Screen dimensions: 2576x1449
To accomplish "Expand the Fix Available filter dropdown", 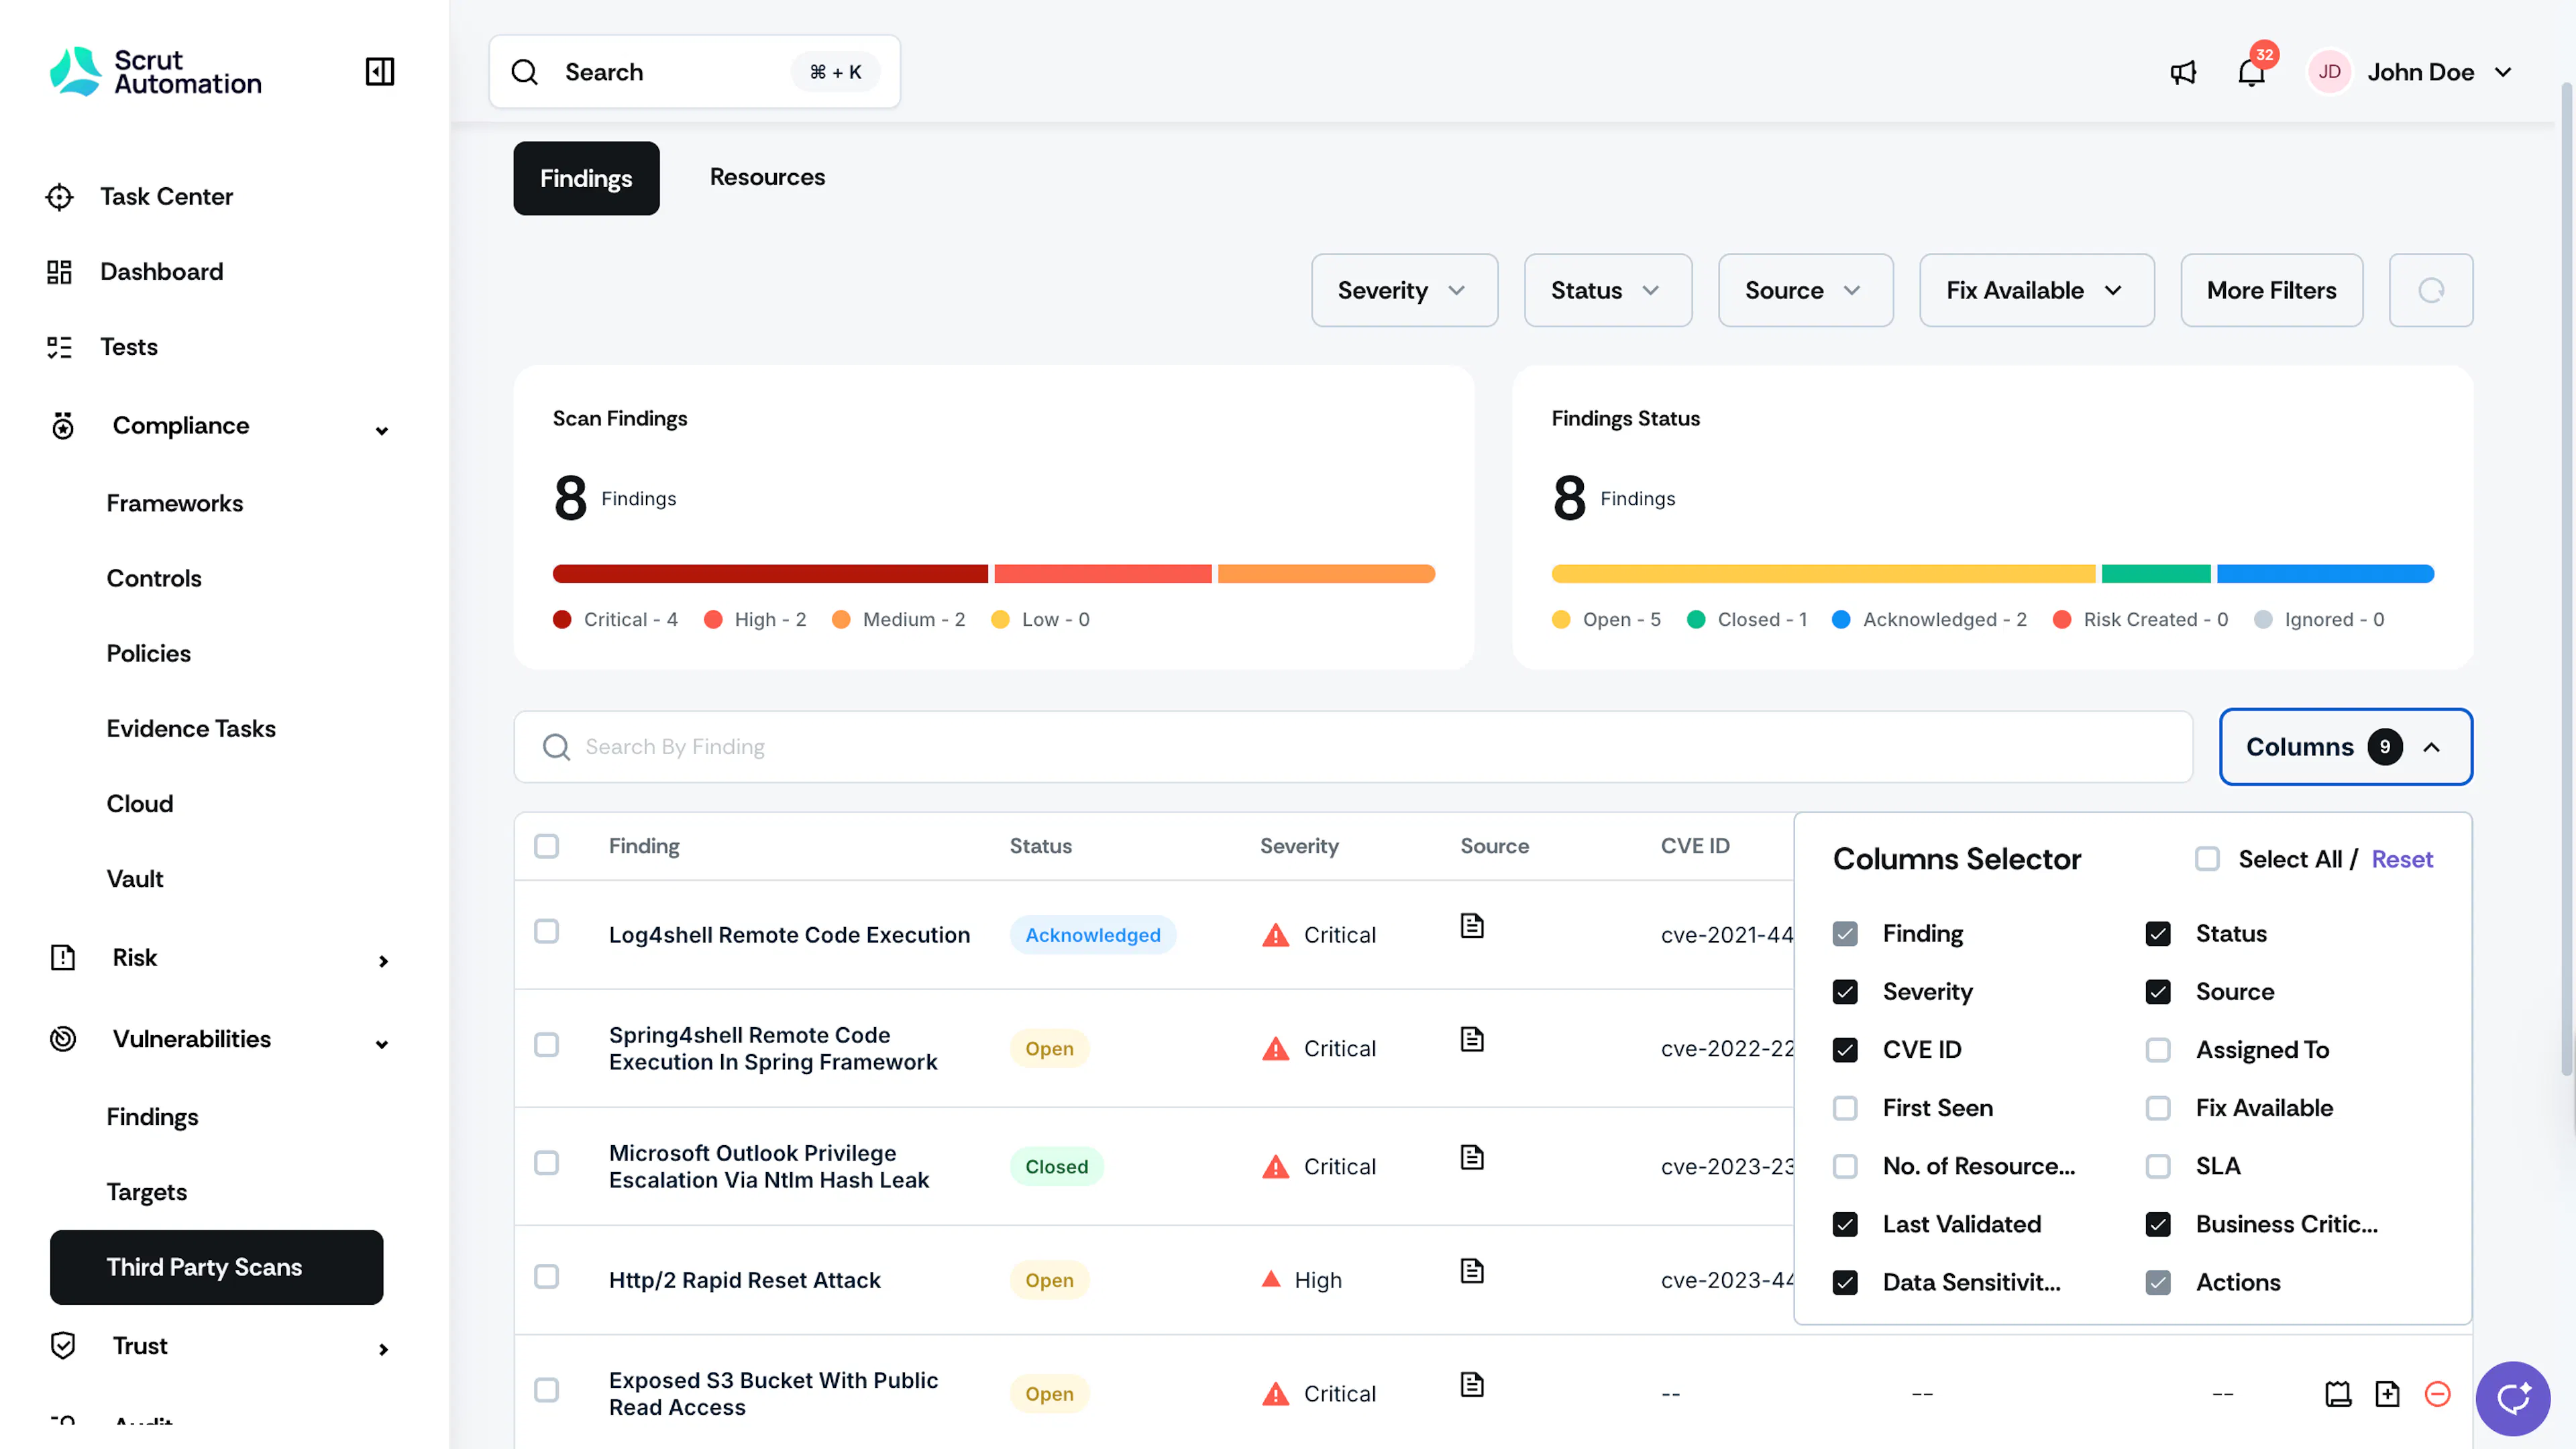I will pos(2036,290).
